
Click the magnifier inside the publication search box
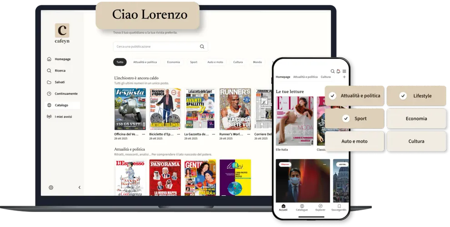202,46
